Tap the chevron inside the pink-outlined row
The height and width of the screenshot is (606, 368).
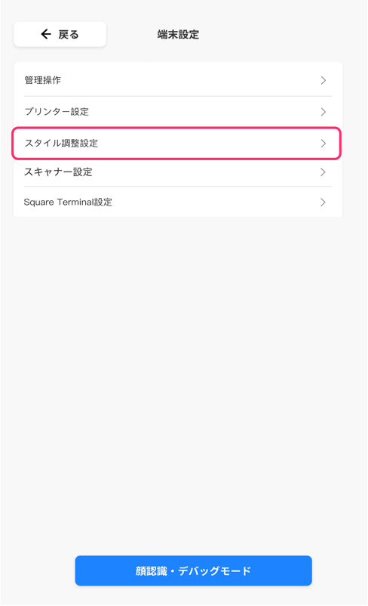(x=324, y=144)
